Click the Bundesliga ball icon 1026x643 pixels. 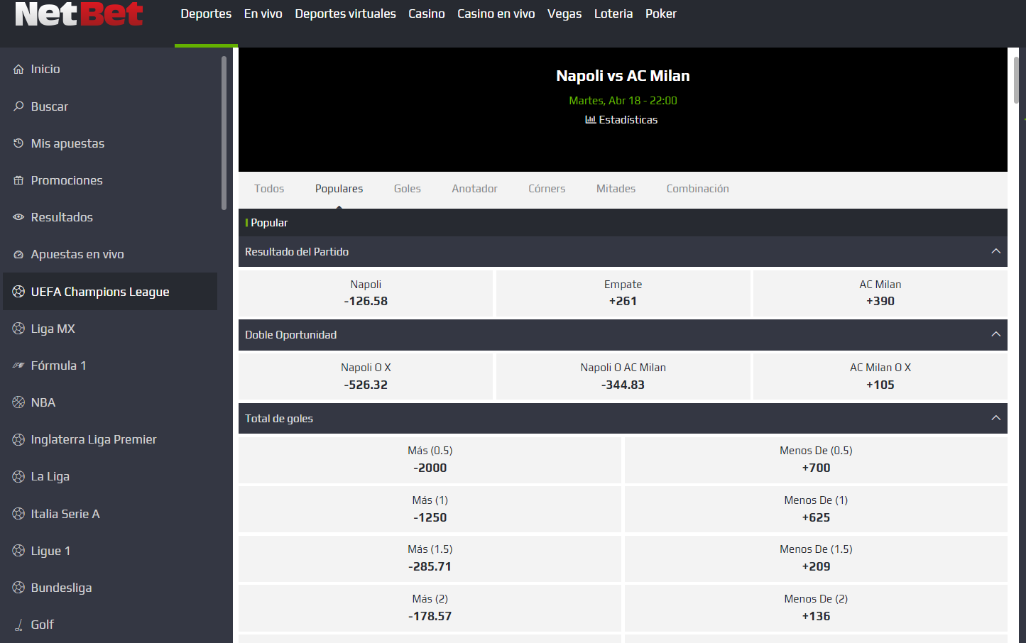18,588
